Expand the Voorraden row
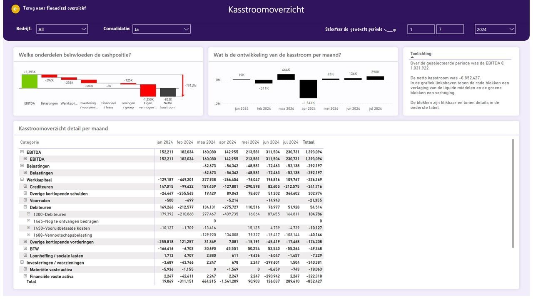The width and height of the screenshot is (533, 299). [25, 200]
